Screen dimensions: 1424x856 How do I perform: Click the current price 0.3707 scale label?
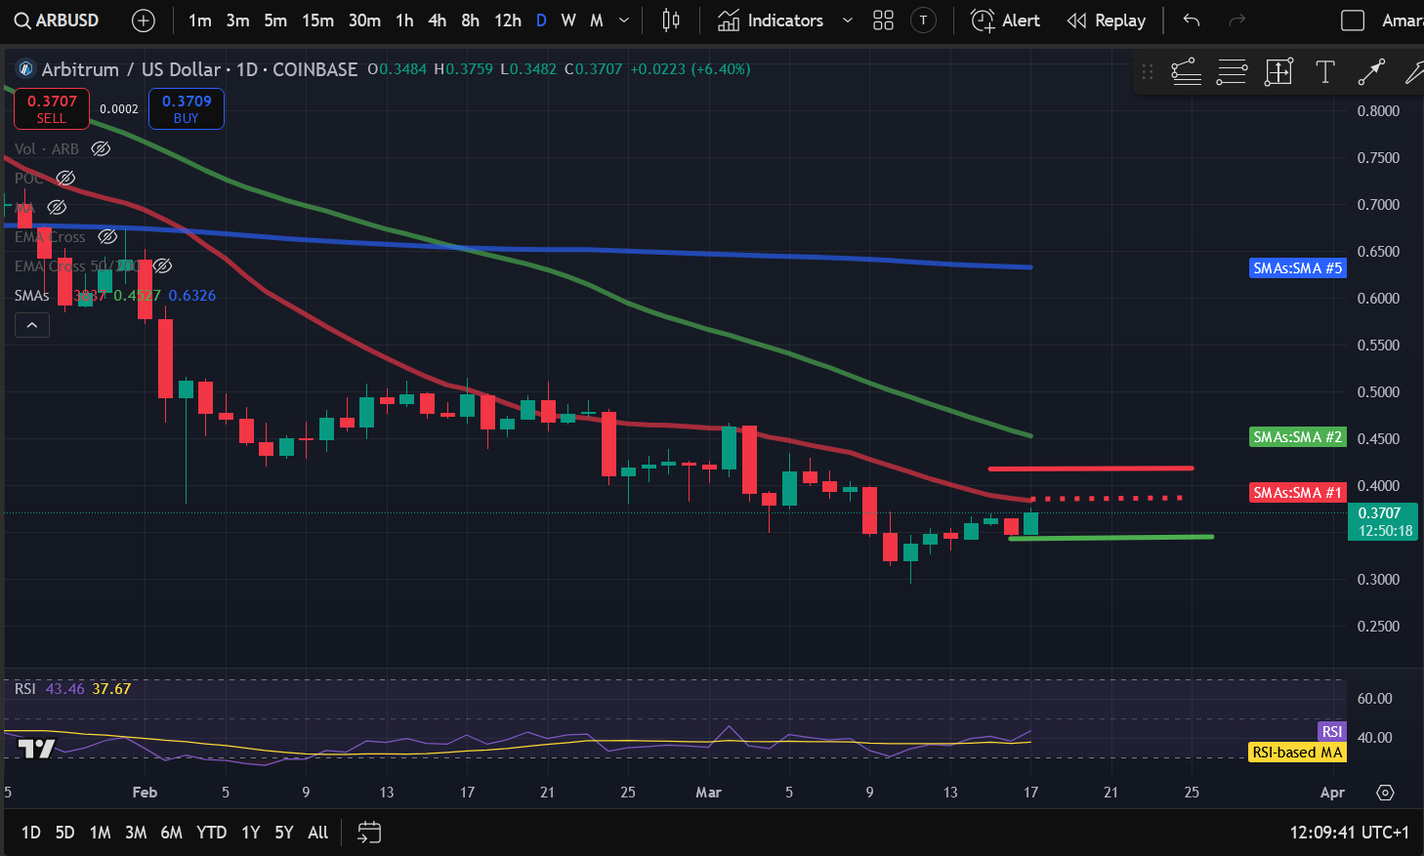pyautogui.click(x=1382, y=522)
